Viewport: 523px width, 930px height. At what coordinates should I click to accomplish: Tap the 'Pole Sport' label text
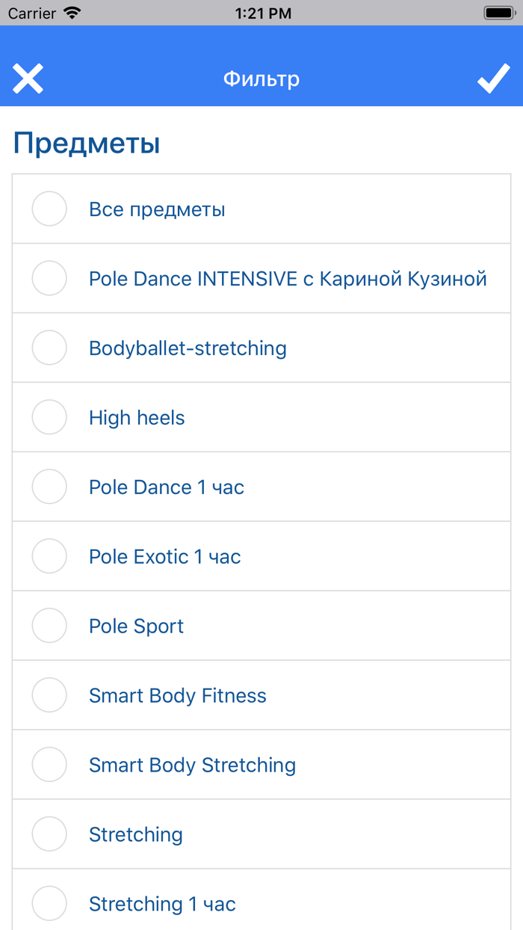point(136,626)
